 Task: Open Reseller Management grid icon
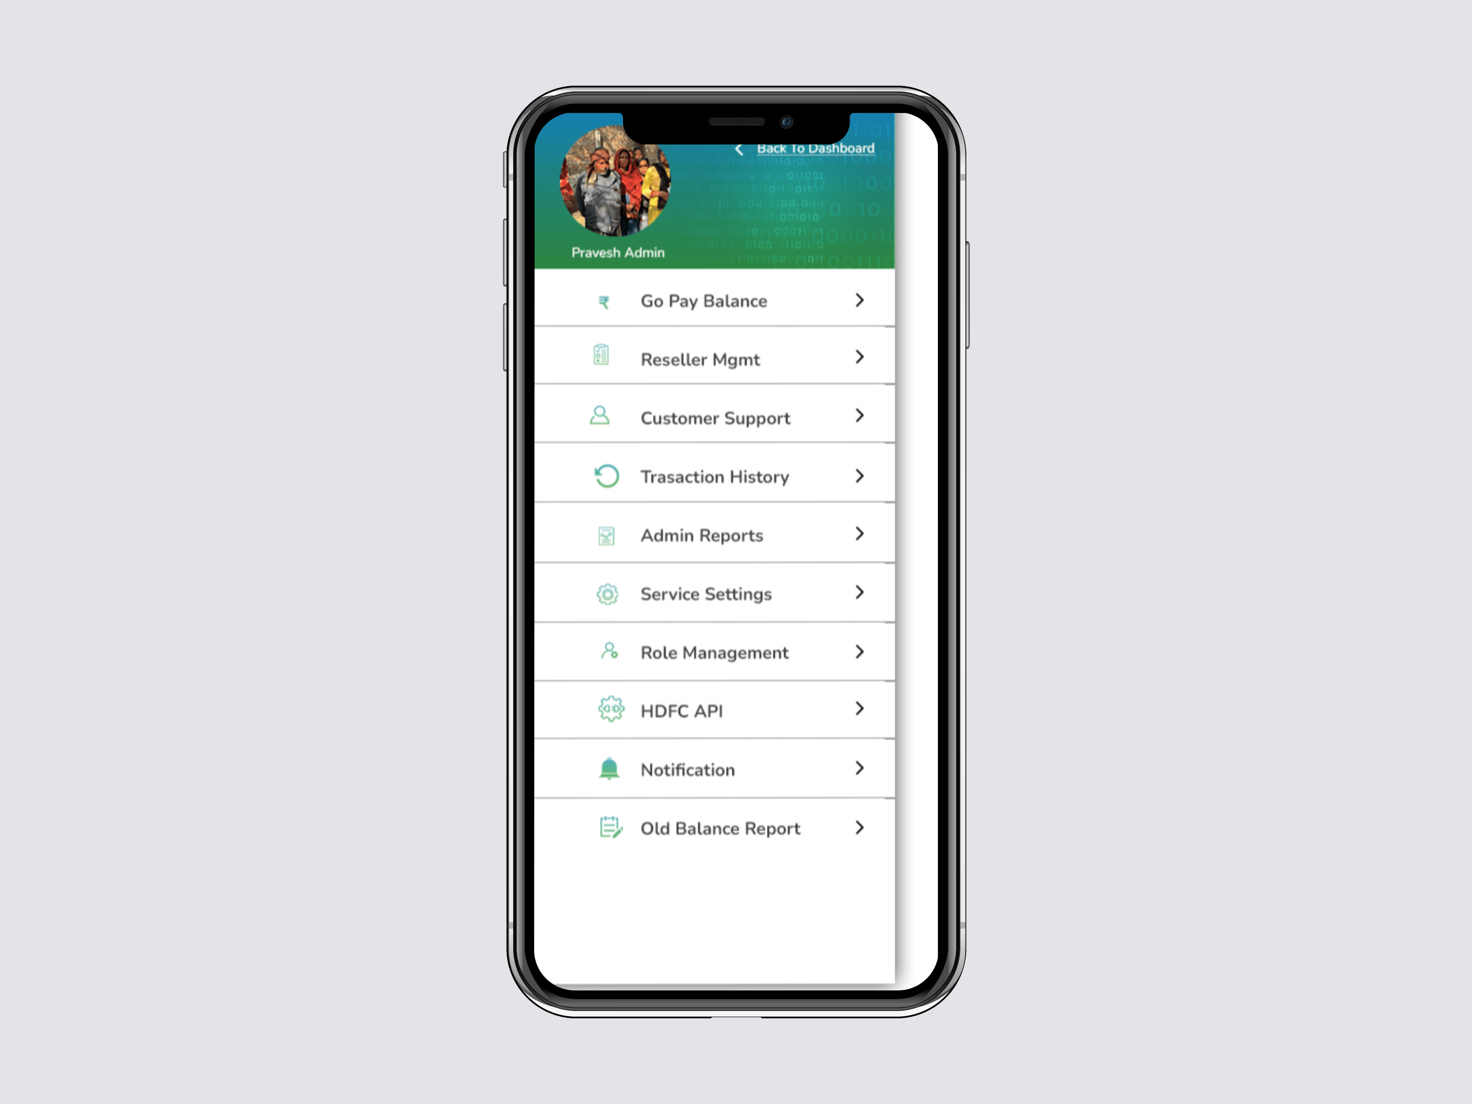(604, 357)
